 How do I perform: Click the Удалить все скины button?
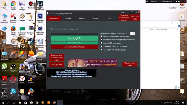129,64
